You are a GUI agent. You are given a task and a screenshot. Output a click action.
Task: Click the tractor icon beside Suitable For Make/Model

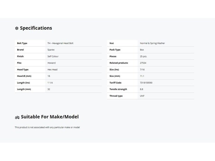[x=17, y=117]
